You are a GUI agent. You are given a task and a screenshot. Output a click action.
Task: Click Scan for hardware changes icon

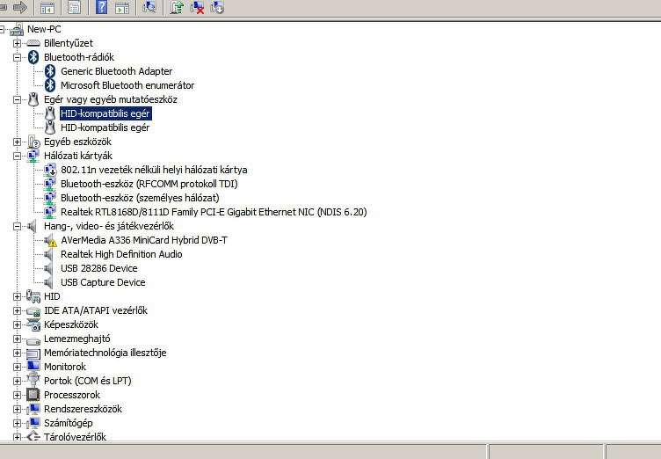point(149,7)
